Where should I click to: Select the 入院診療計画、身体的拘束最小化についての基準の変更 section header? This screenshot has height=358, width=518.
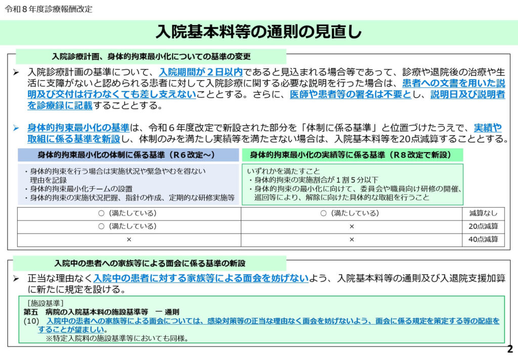pyautogui.click(x=151, y=56)
